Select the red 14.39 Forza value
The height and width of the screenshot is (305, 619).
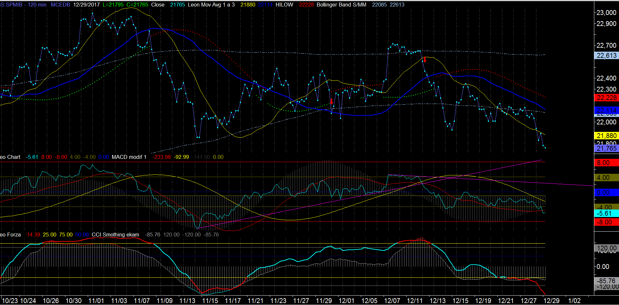[x=33, y=235]
